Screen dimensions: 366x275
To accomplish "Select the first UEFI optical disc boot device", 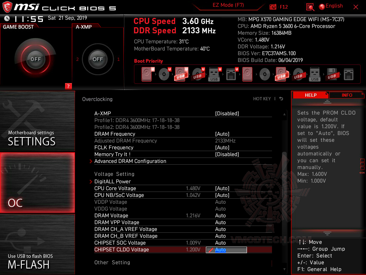I will click(164, 74).
